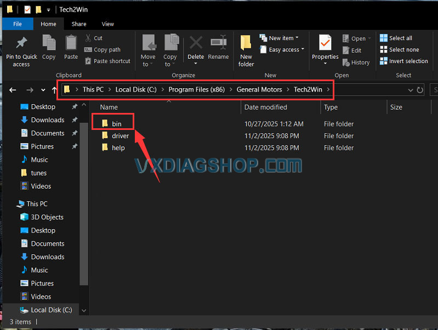Click Select none in ribbon
This screenshot has height=330, width=438.
(x=400, y=50)
